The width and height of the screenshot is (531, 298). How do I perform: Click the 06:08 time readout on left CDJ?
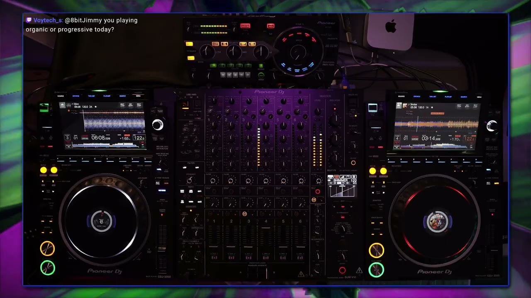[x=100, y=137]
